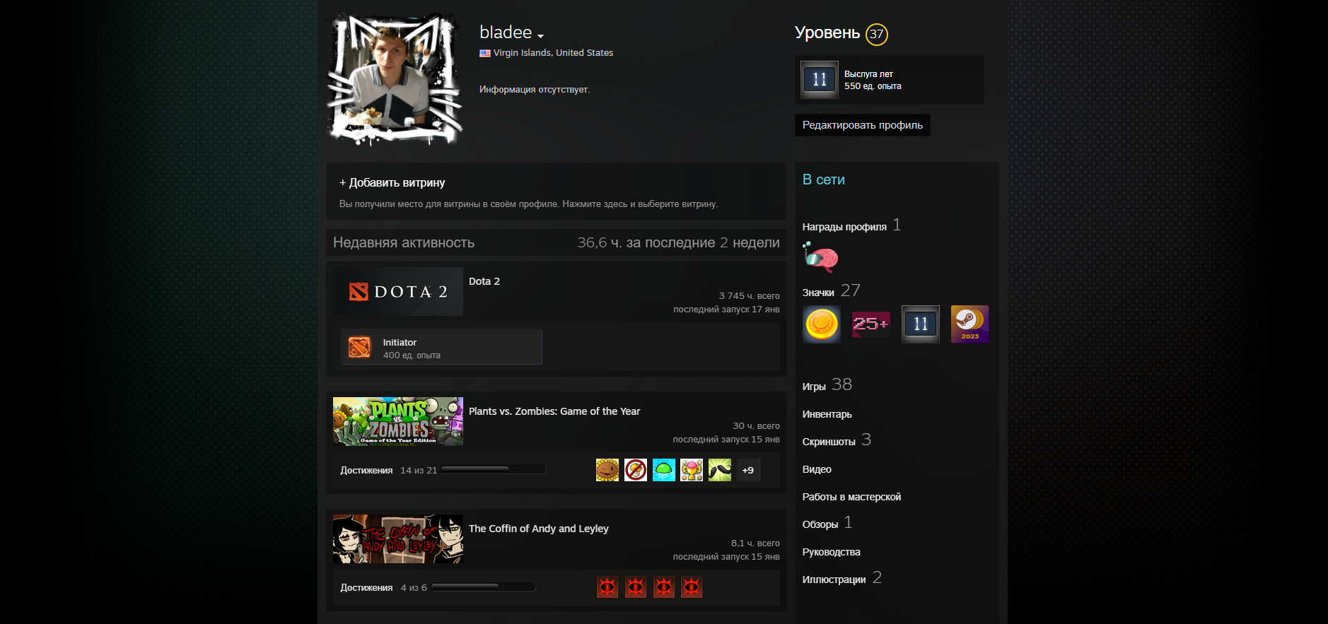Click Редактировать профиль button
Viewport: 1328px width, 624px height.
[862, 125]
